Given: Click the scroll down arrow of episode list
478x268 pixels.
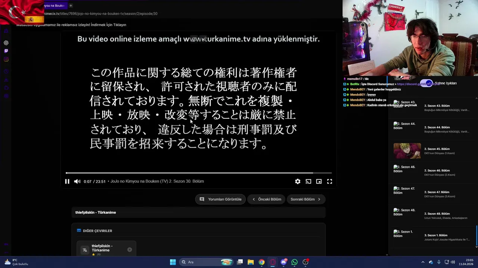Looking at the screenshot, I should pos(477,246).
